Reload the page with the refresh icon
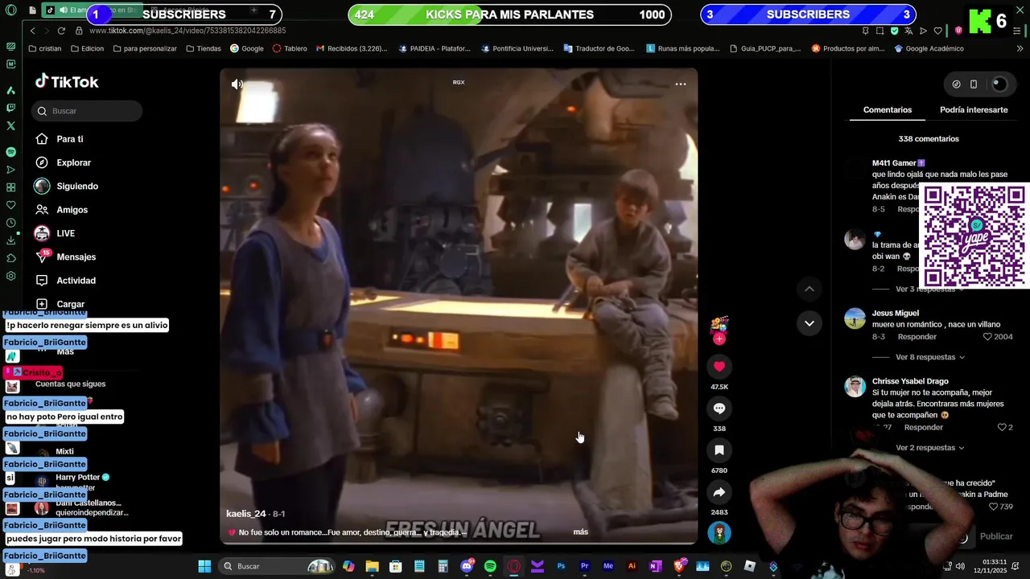 point(61,31)
